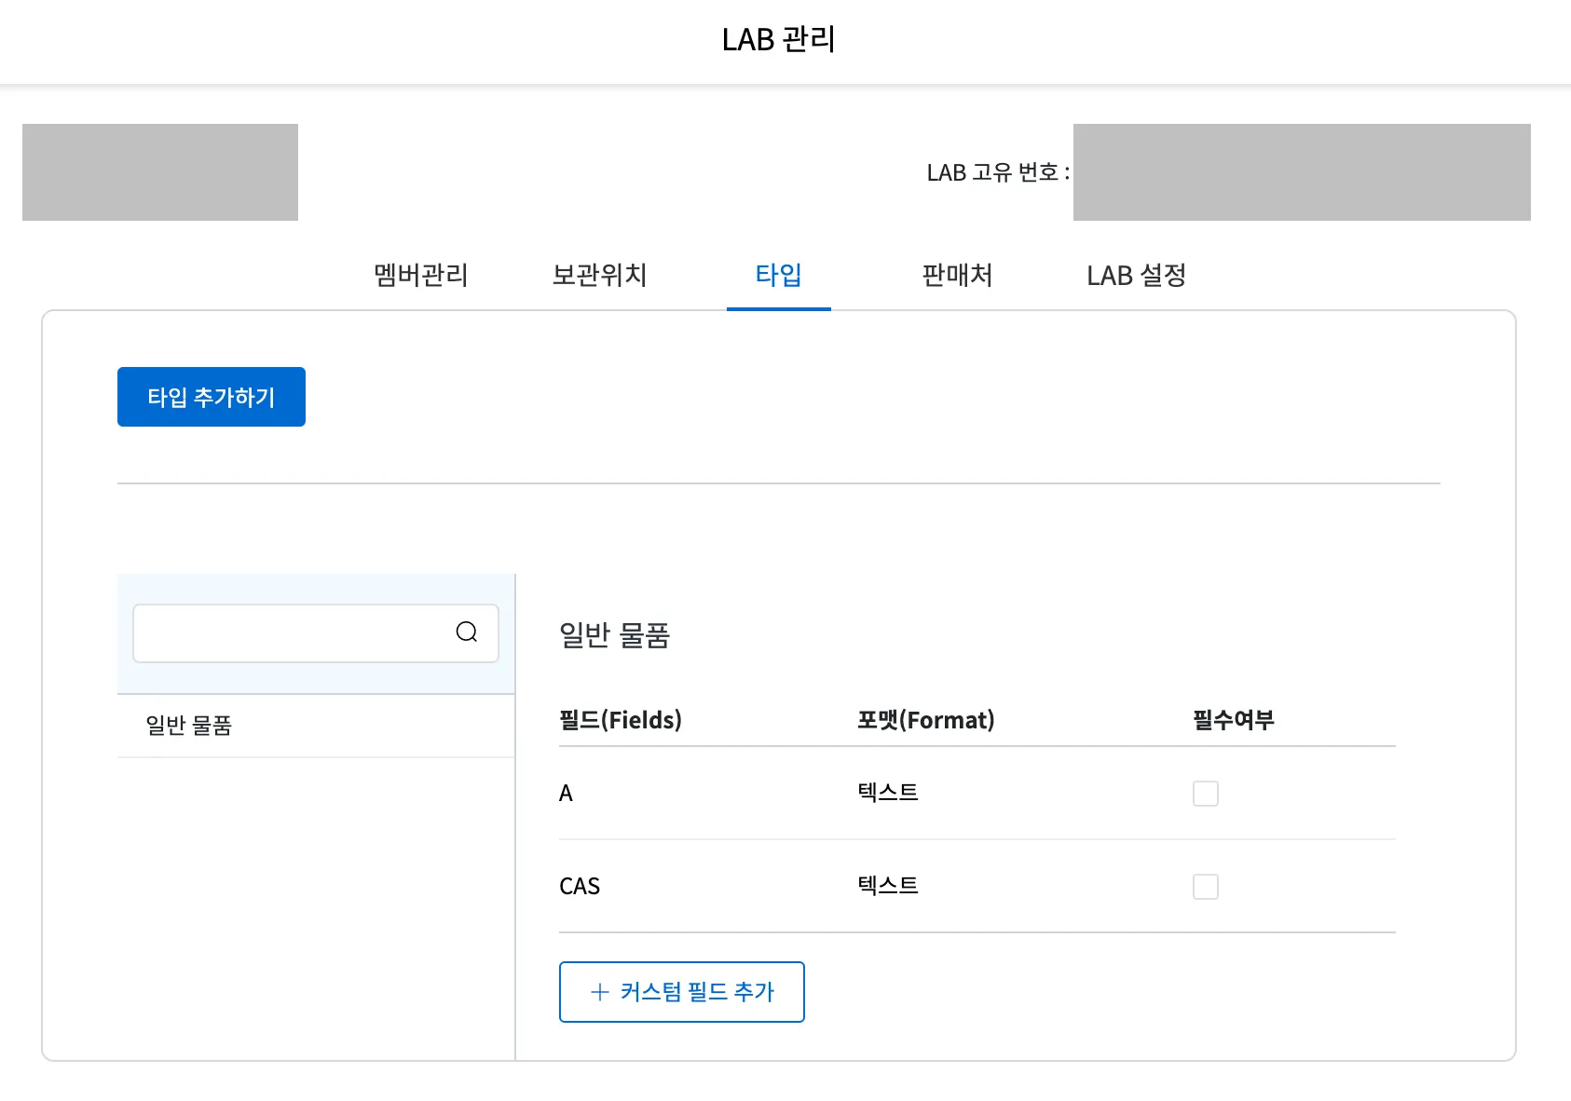Click 텍스트 format in the CAS row
Viewport: 1571px width, 1101px height.
click(887, 886)
